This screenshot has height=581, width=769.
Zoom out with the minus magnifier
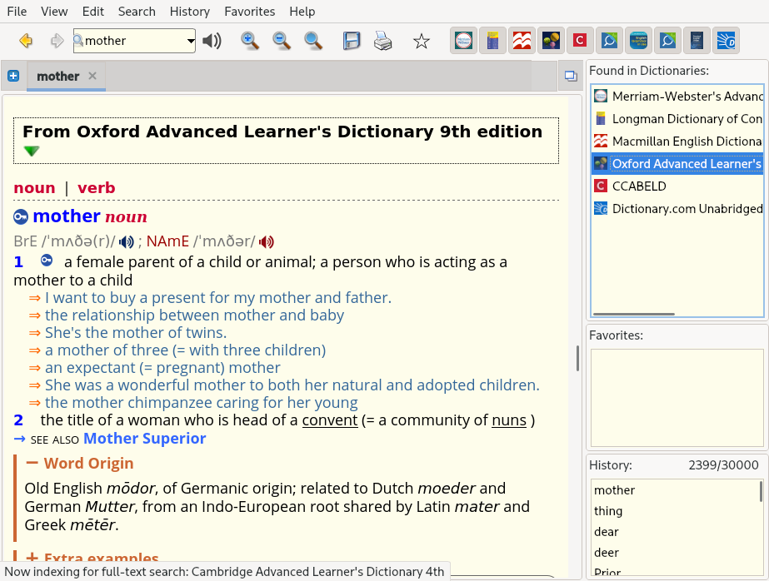[282, 41]
